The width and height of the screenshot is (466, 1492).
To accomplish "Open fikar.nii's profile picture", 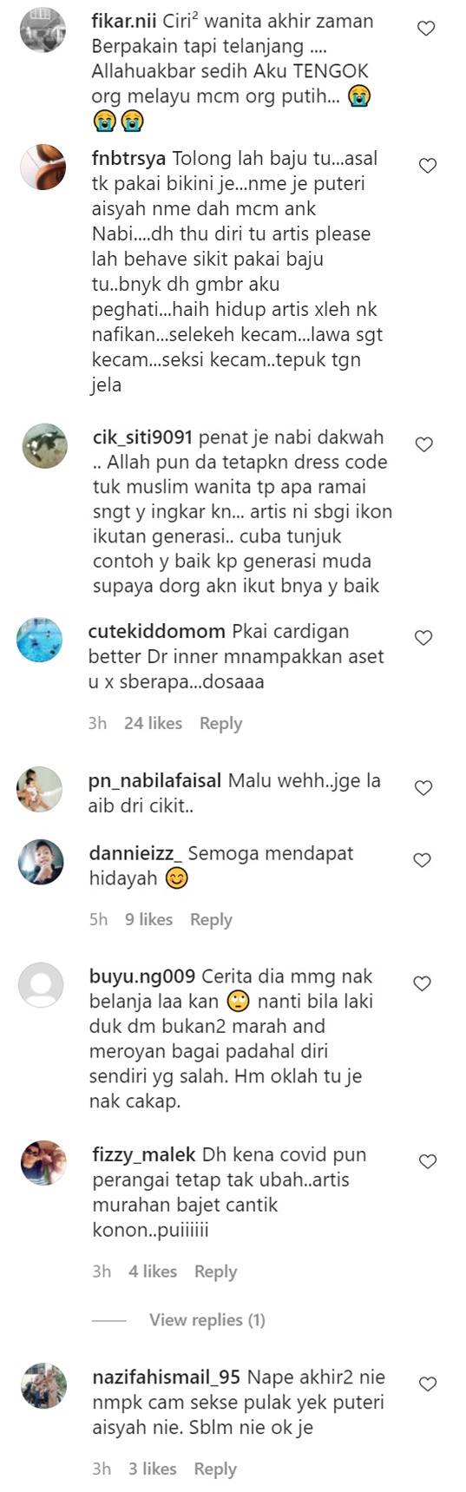I will pos(43,30).
